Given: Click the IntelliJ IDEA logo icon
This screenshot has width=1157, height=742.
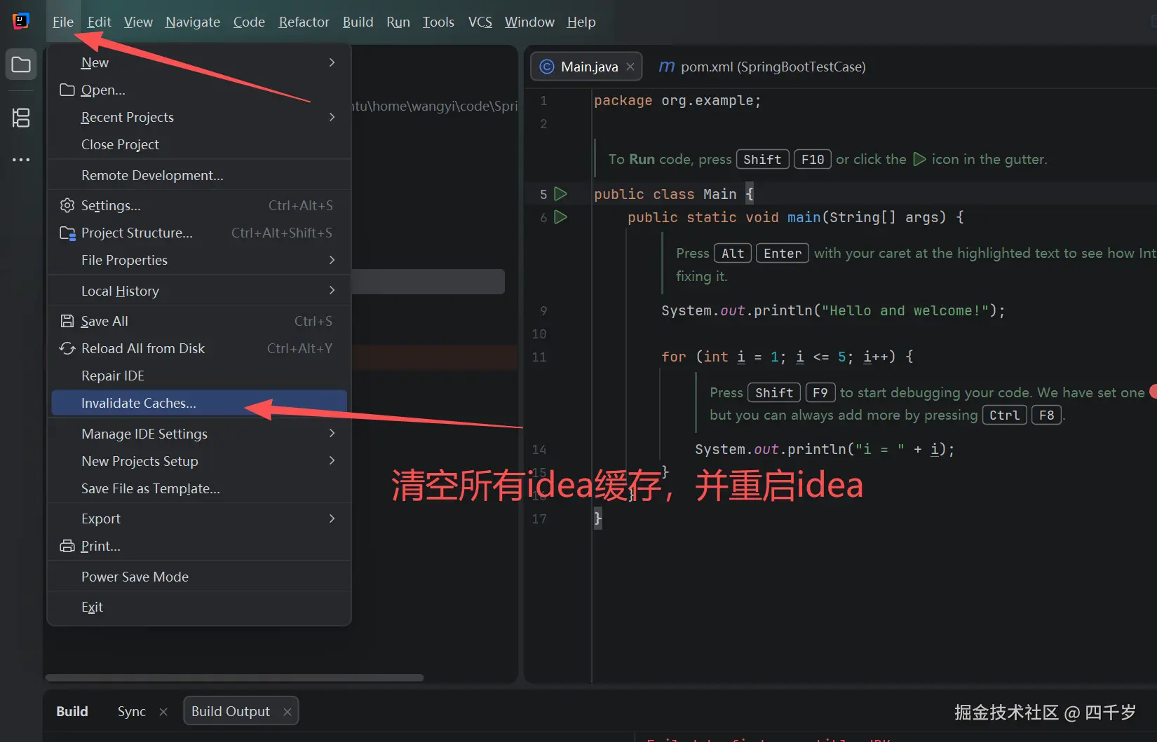Looking at the screenshot, I should [x=20, y=20].
